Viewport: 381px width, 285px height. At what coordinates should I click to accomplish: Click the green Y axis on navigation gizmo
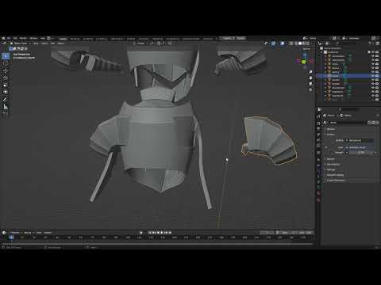click(304, 62)
